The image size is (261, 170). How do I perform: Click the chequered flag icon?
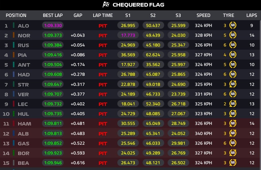point(106,5)
